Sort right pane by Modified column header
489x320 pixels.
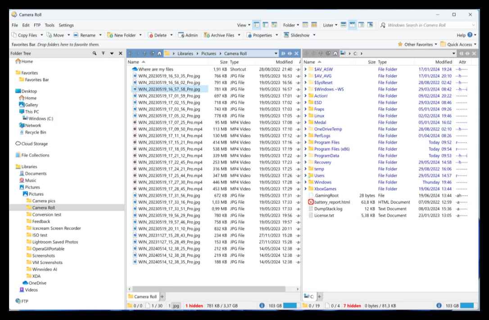click(x=444, y=62)
